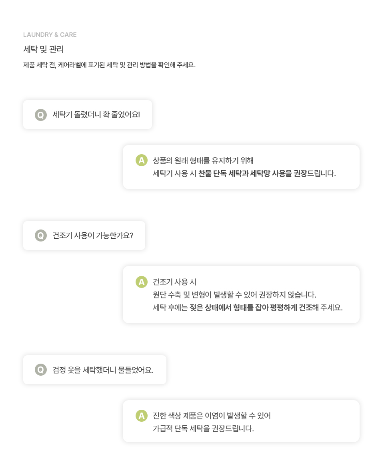
Task: Click the answer bubble about dryer use
Action: tap(241, 294)
